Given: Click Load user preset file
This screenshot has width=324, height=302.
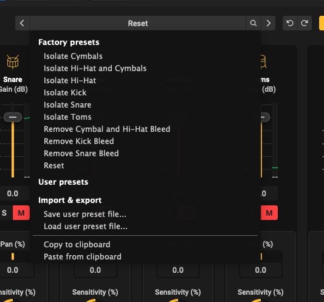Looking at the screenshot, I should pyautogui.click(x=86, y=227).
